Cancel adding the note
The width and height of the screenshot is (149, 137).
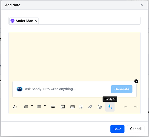coord(136,129)
